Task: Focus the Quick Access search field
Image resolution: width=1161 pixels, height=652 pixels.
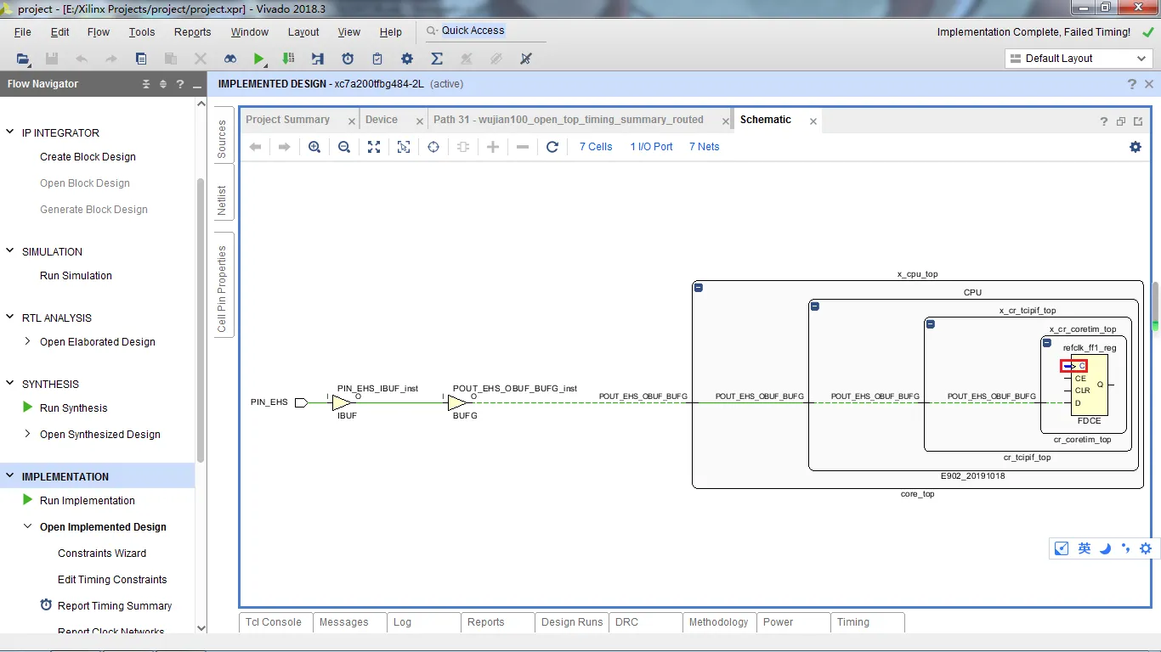Action: pos(485,31)
